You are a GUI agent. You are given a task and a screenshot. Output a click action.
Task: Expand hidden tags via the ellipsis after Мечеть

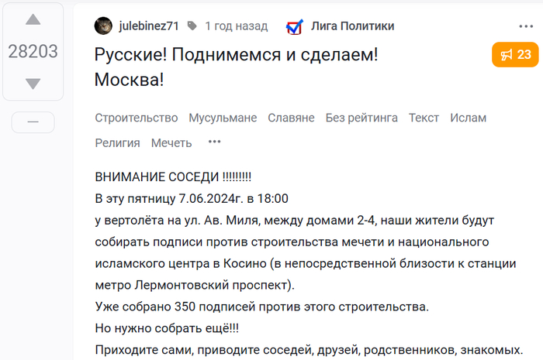point(214,142)
